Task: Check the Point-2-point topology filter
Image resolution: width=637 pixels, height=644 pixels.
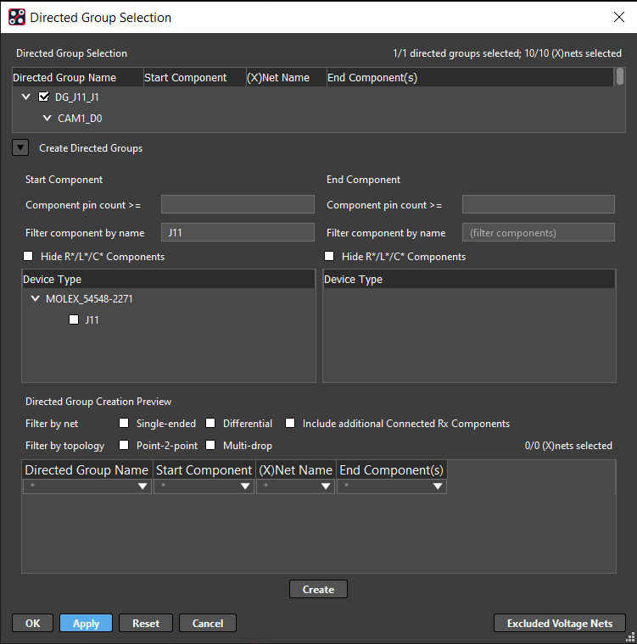Action: [x=125, y=446]
